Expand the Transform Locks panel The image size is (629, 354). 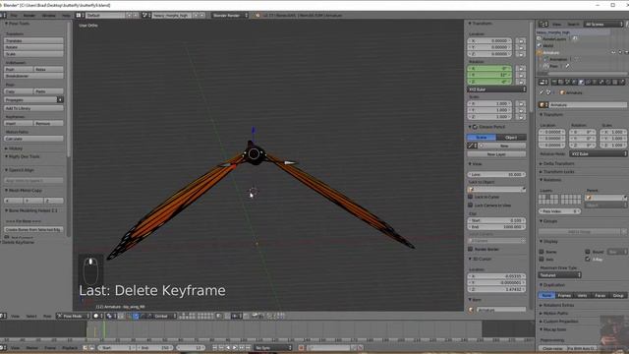557,172
